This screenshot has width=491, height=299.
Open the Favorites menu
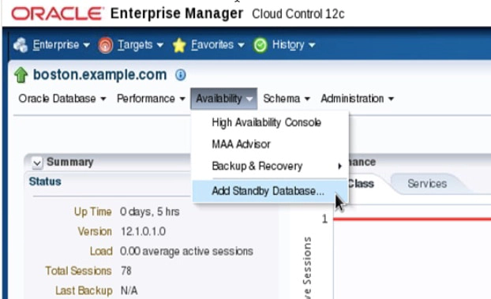[x=218, y=45]
